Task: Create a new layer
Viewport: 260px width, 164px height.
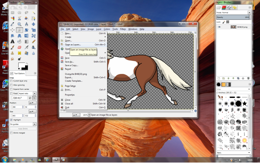Action: [x=219, y=78]
